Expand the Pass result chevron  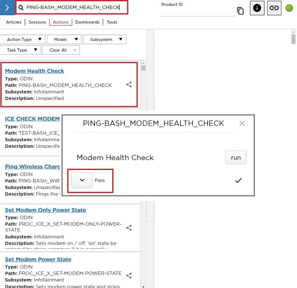(82, 180)
